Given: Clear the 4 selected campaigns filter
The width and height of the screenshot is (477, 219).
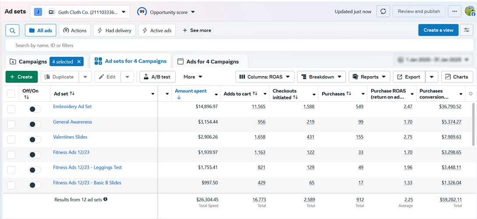Looking at the screenshot, I should click(79, 62).
